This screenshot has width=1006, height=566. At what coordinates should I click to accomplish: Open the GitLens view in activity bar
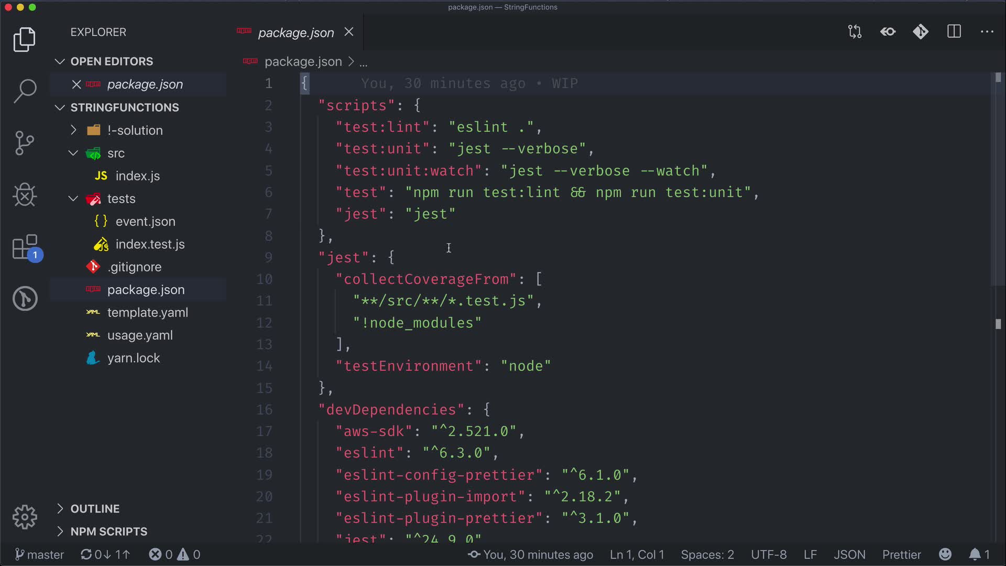pos(25,299)
